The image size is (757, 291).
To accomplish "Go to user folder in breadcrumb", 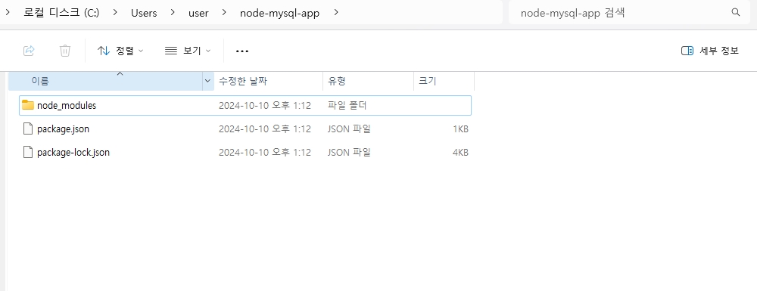I will point(198,13).
